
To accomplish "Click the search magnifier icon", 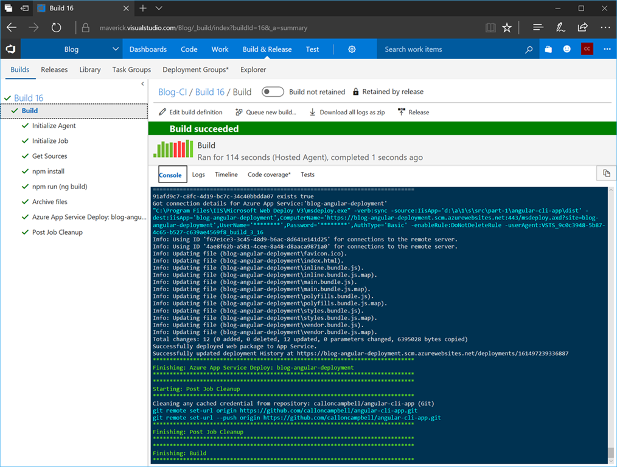I will click(529, 49).
